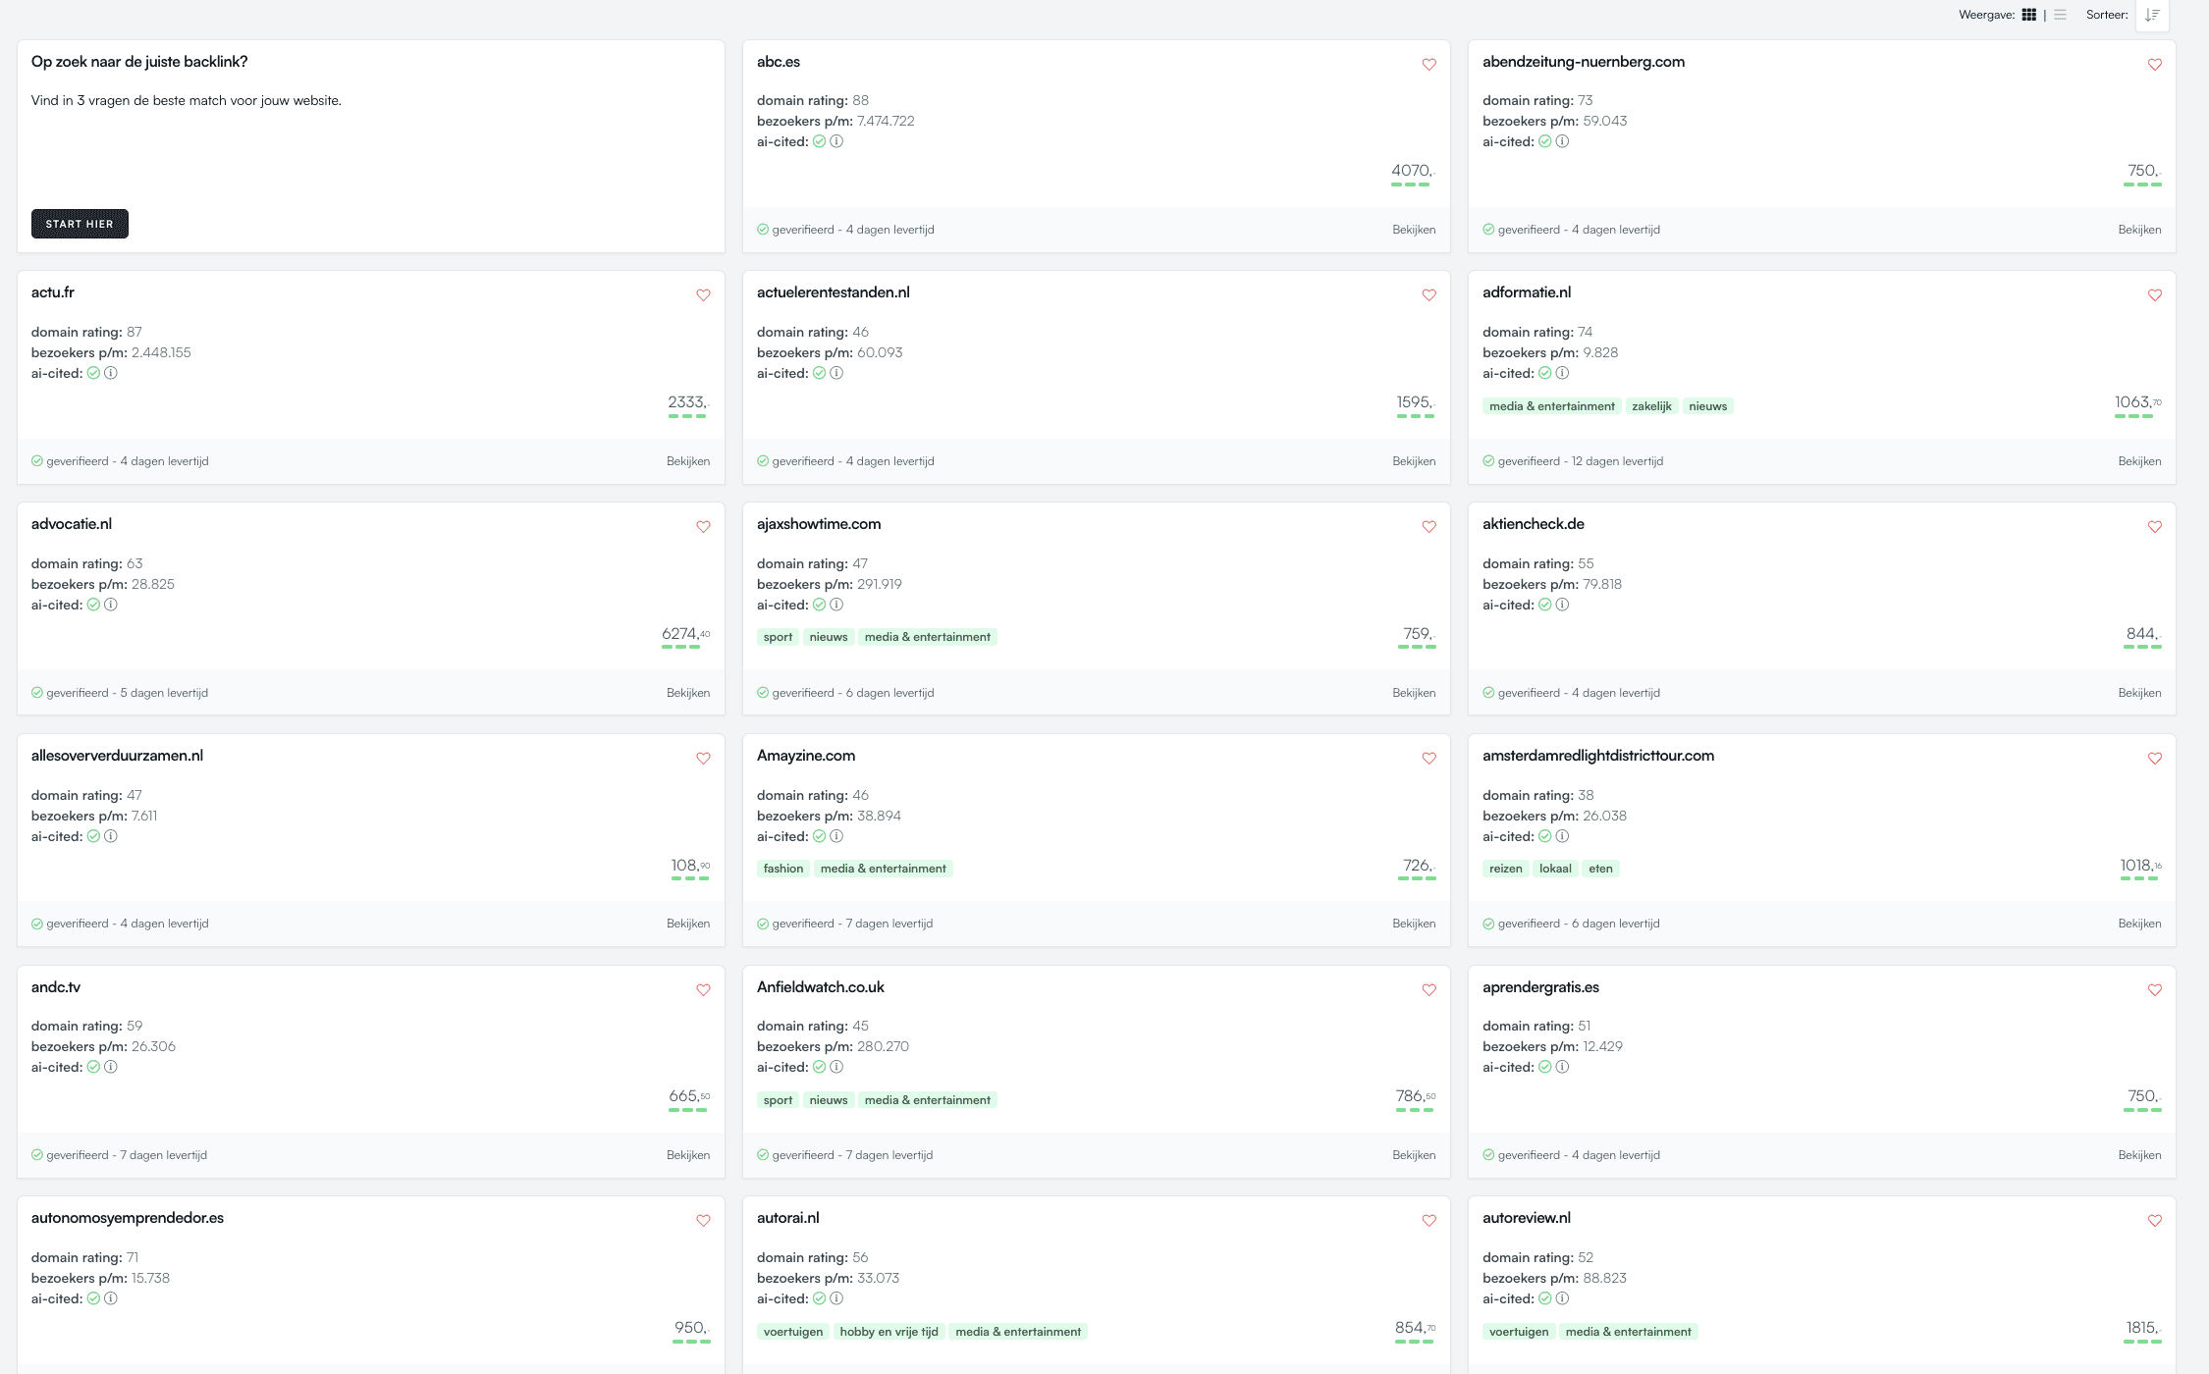Switch to grid view (Weergave)
Viewport: 2209px width, 1374px height.
(2028, 15)
